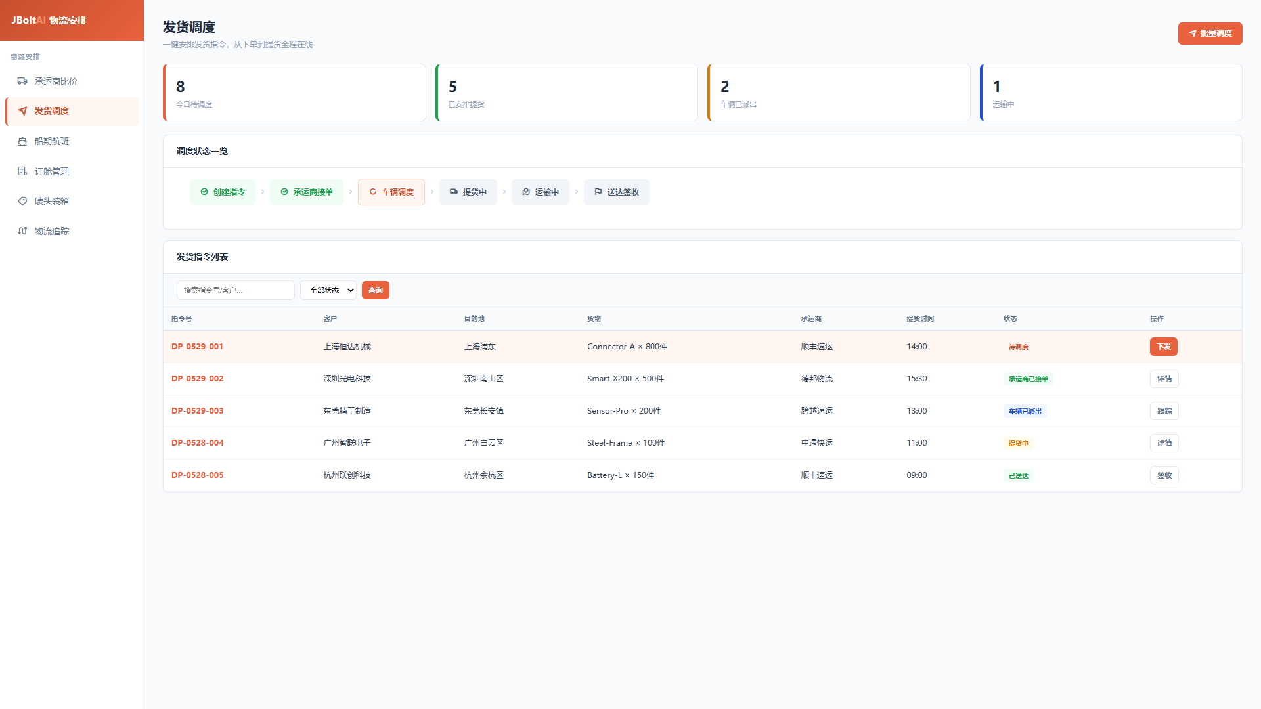This screenshot has height=709, width=1261.
Task: Focus the 搜索指令号/客户 input field
Action: coord(236,290)
